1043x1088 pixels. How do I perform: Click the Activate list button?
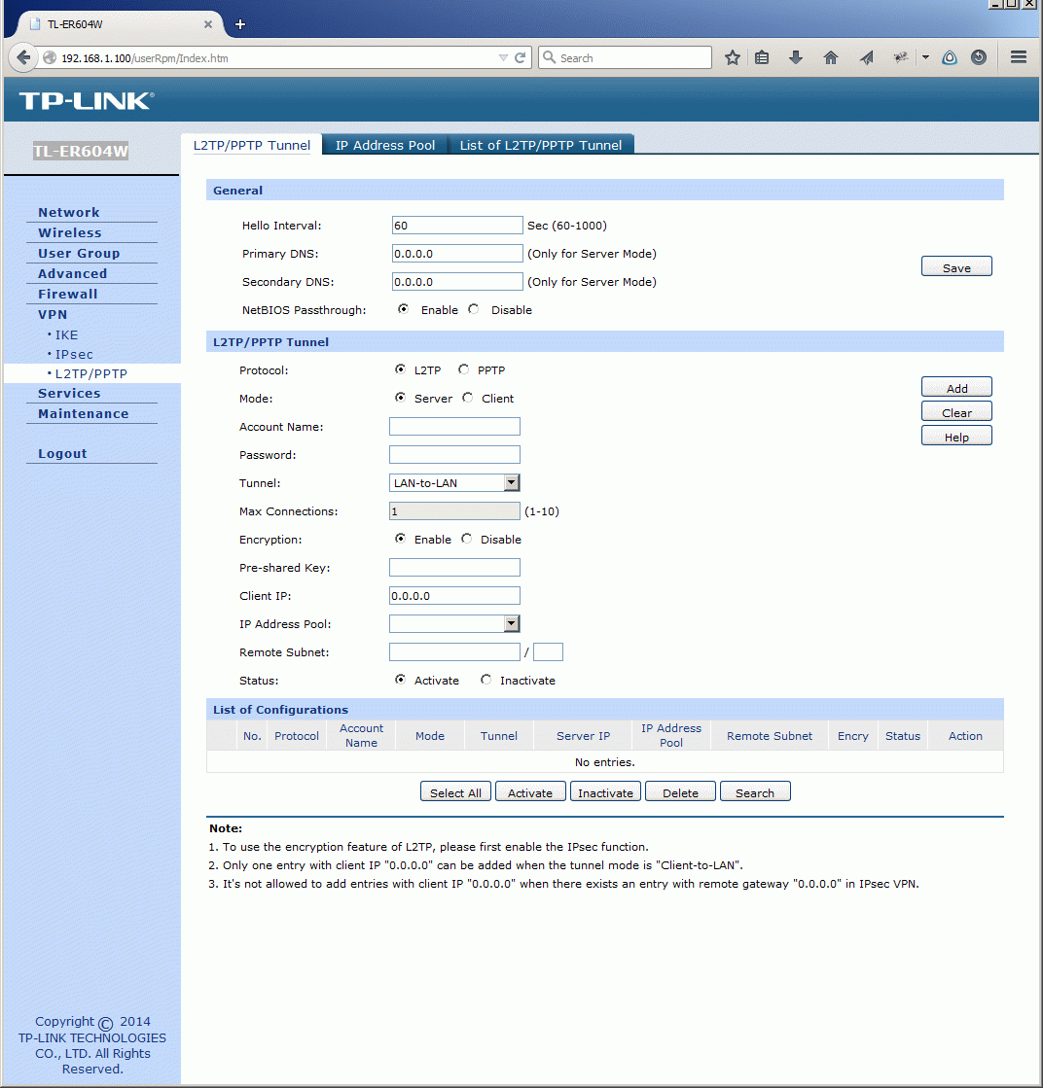tap(530, 792)
